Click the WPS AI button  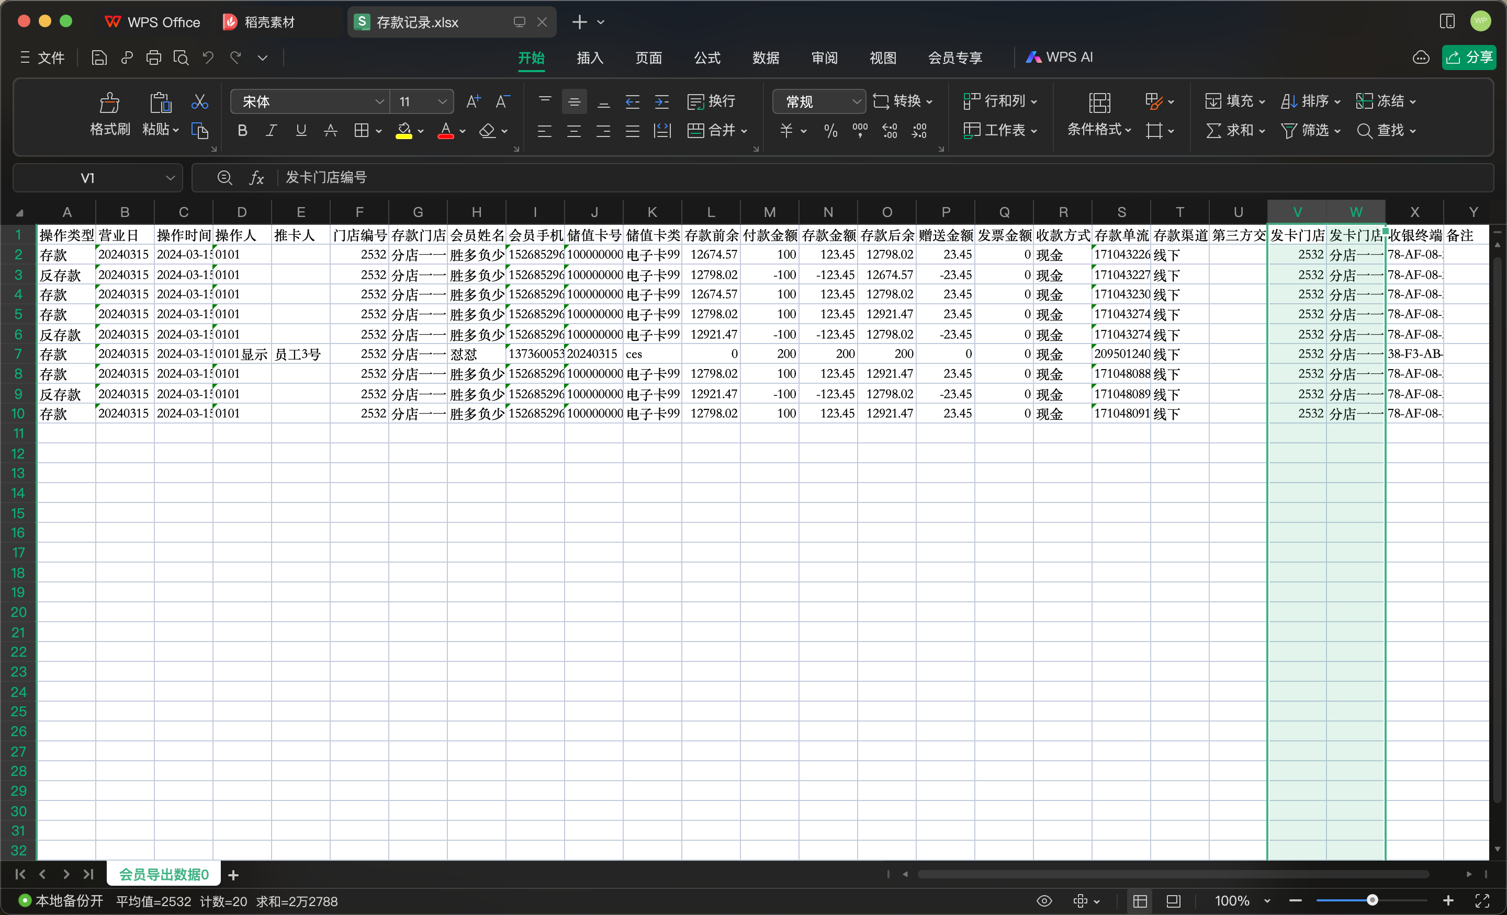(x=1059, y=58)
